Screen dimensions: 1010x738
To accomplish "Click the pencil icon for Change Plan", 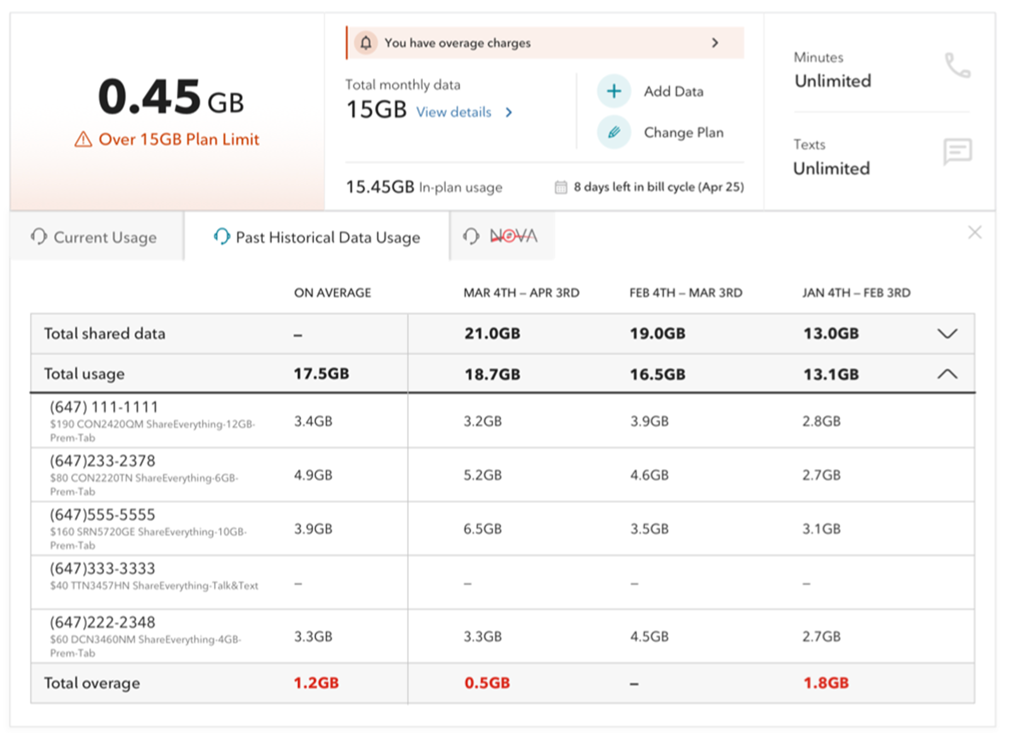I will click(x=613, y=133).
